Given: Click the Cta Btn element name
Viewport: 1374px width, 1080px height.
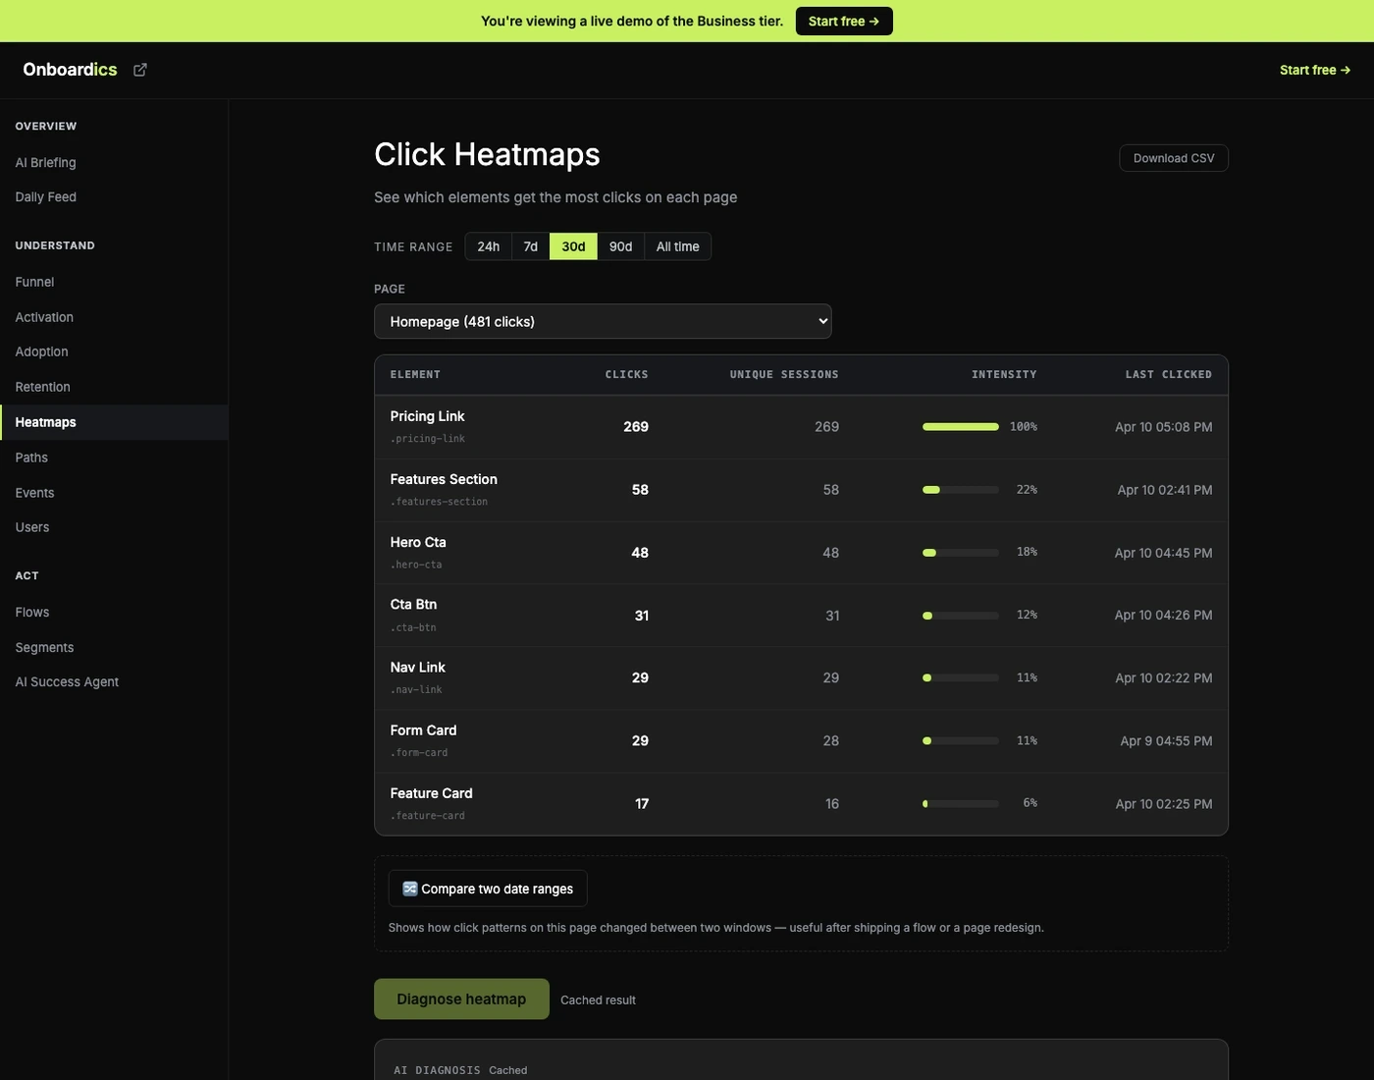Looking at the screenshot, I should [x=413, y=605].
